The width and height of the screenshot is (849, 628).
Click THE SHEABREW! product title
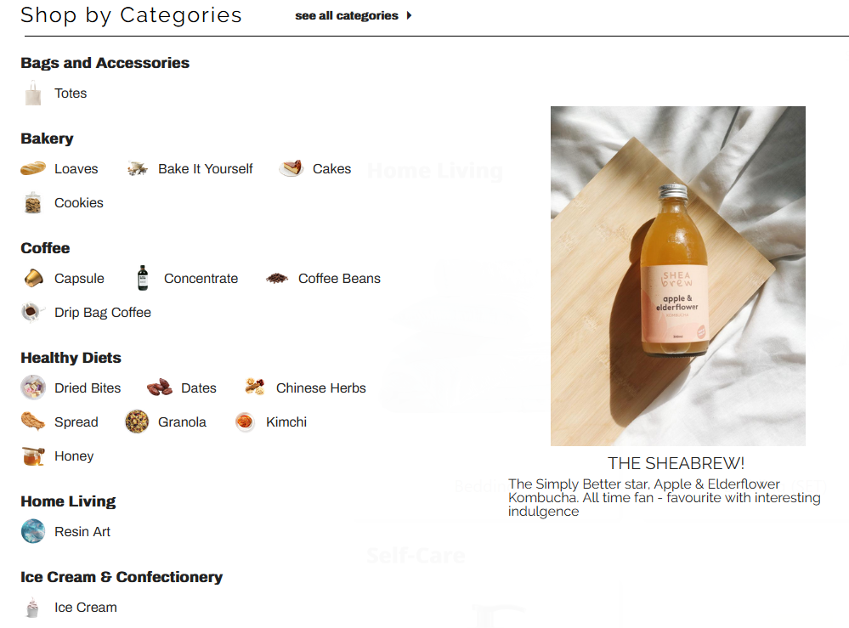point(676,463)
